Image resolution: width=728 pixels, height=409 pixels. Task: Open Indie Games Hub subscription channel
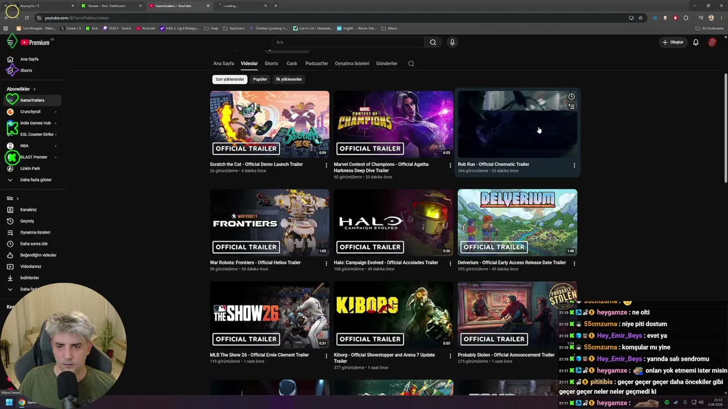pyautogui.click(x=31, y=123)
